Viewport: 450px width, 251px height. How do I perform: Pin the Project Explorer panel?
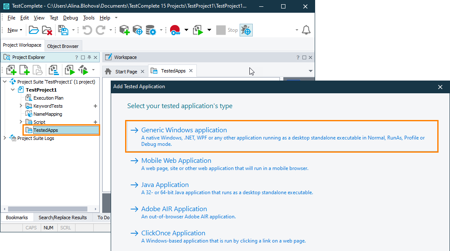pos(89,57)
